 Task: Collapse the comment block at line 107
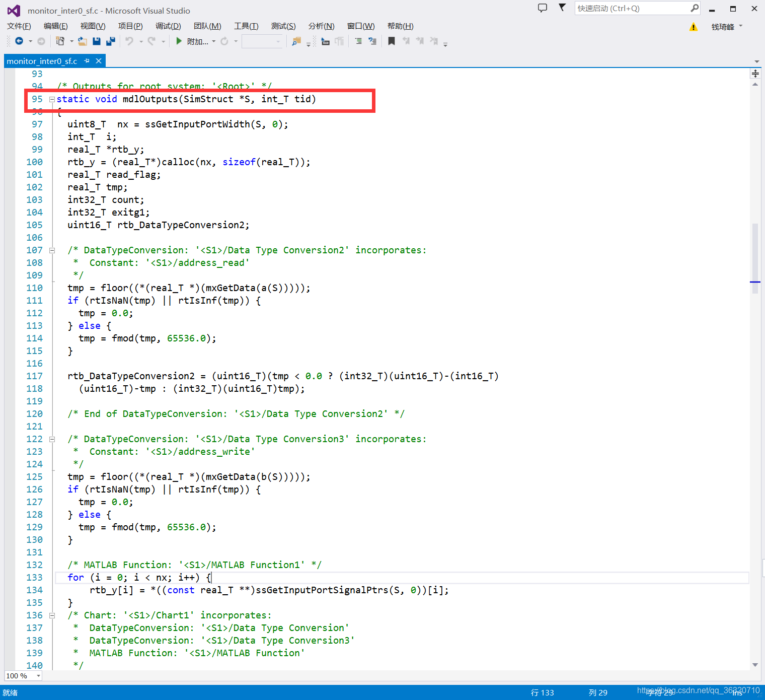tap(52, 250)
